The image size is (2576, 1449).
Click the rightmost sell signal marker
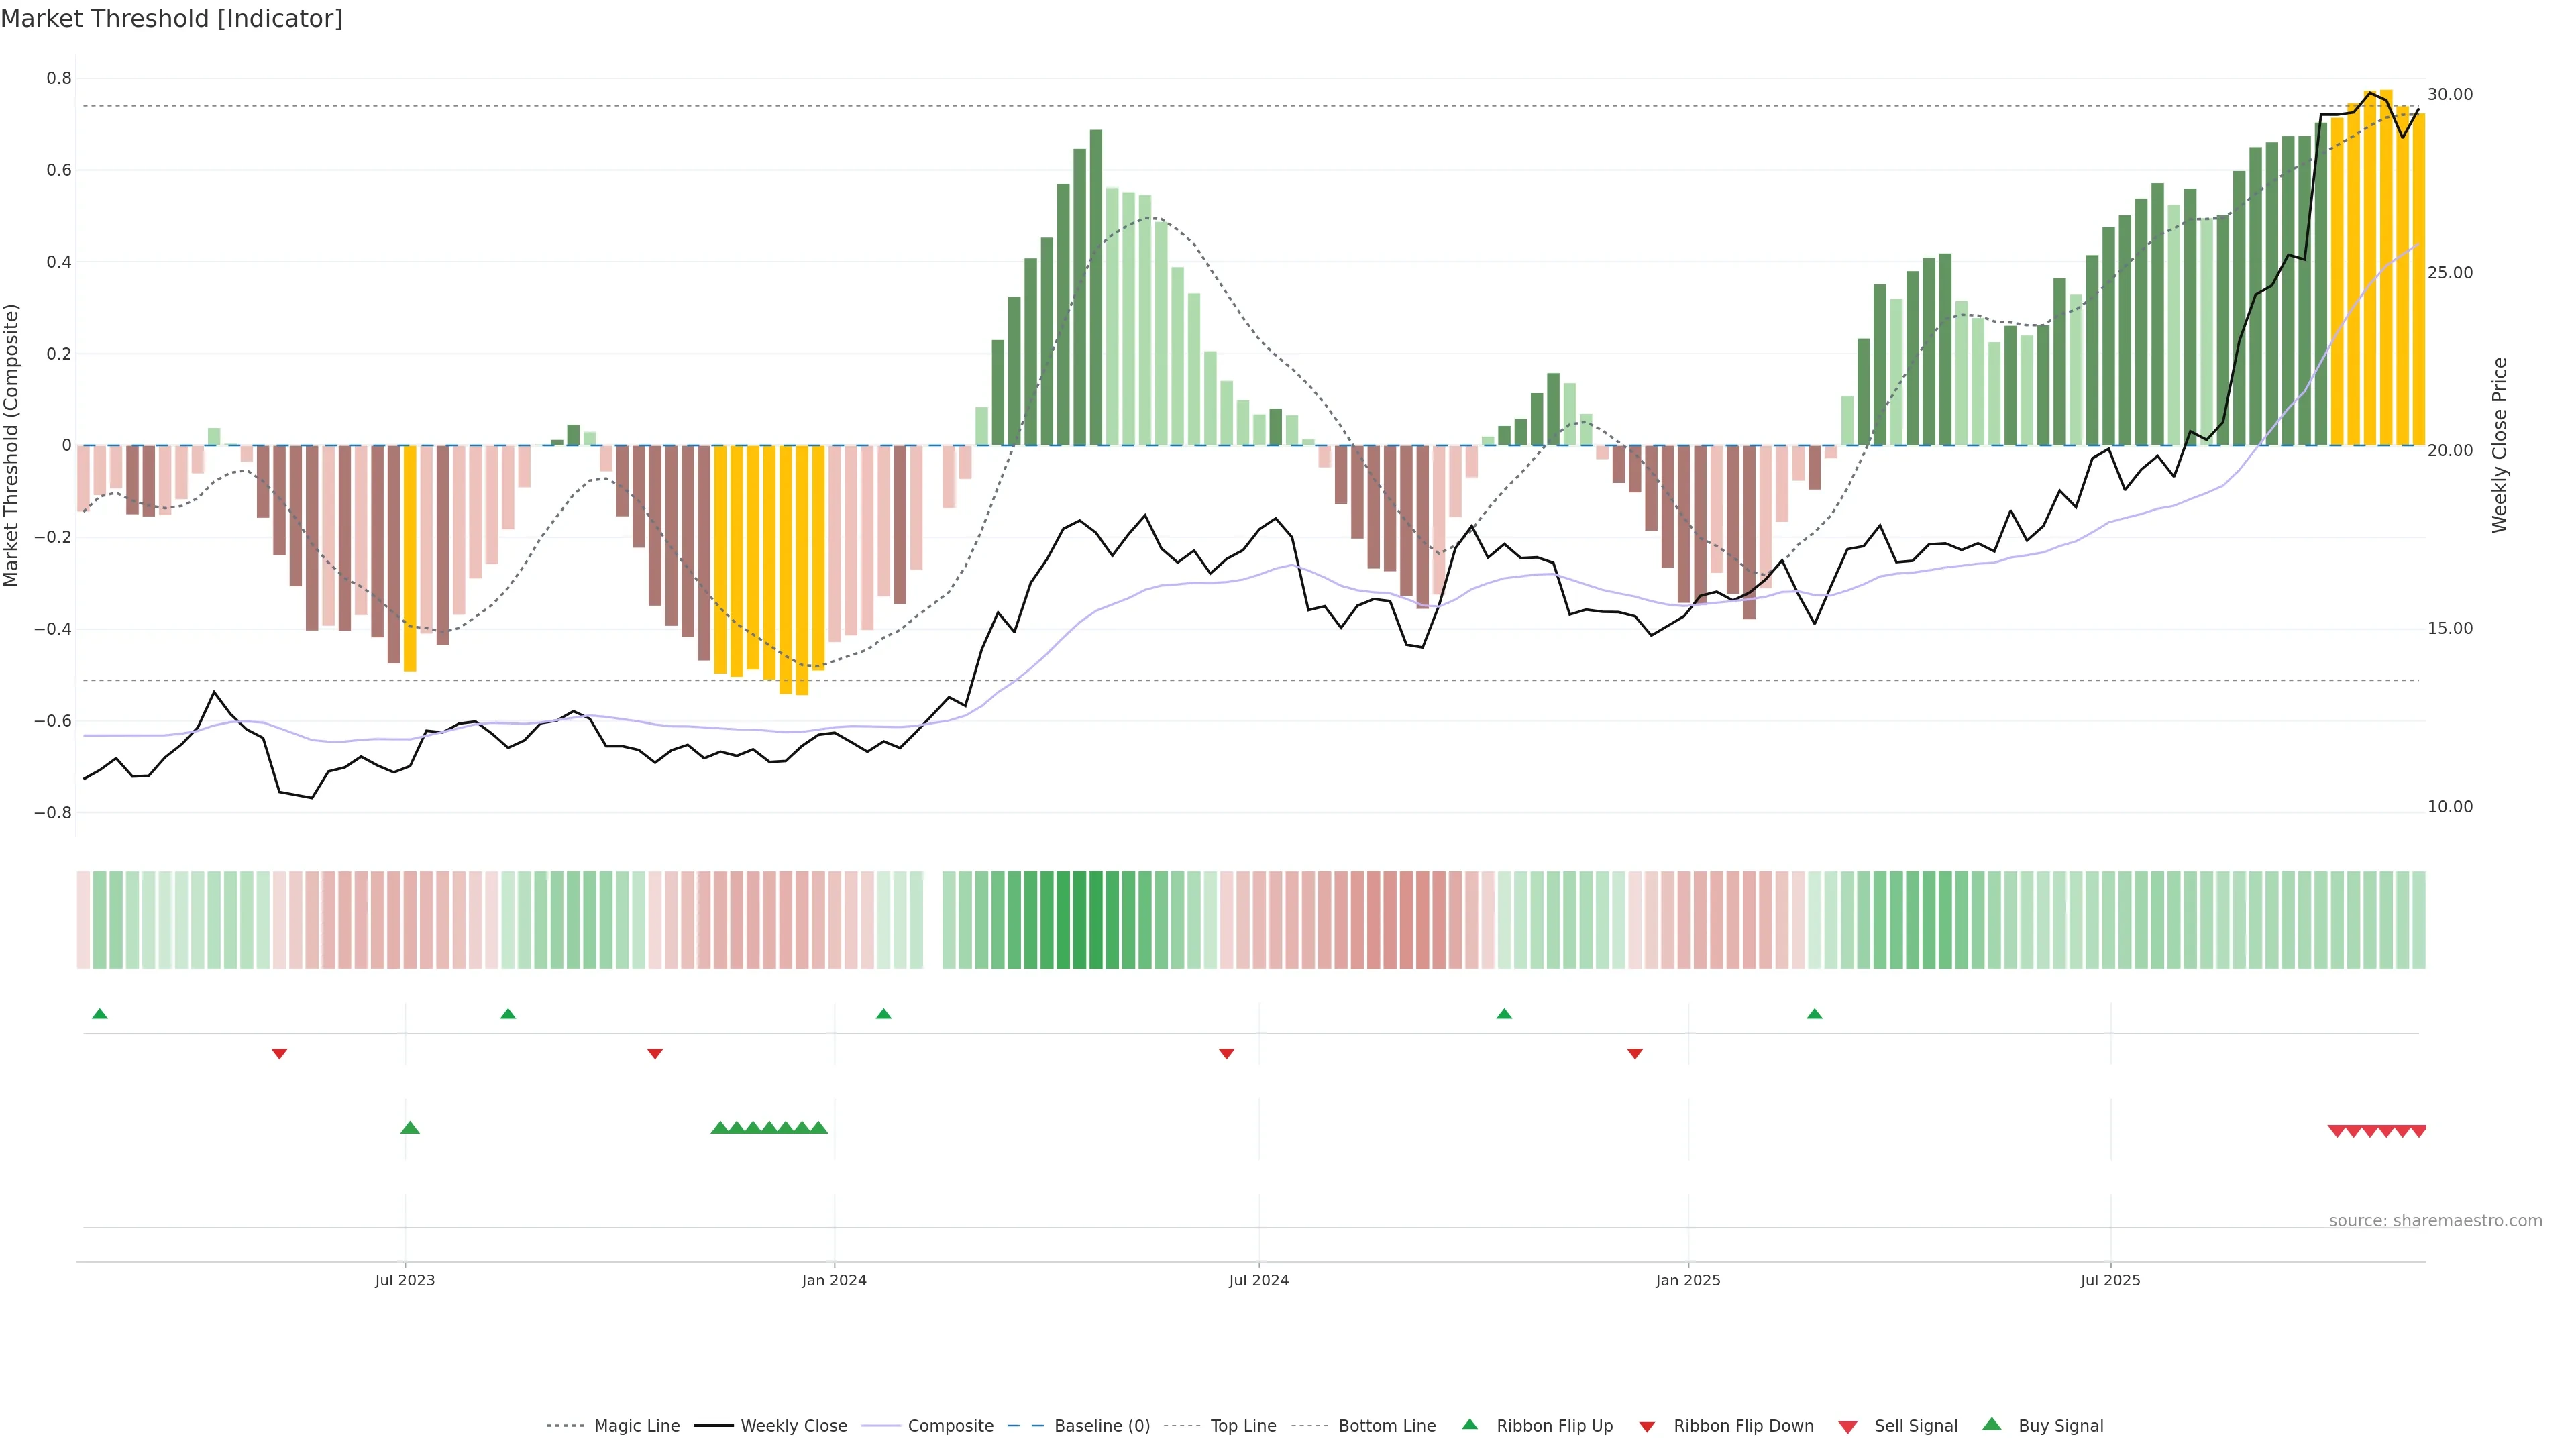pyautogui.click(x=2418, y=1131)
